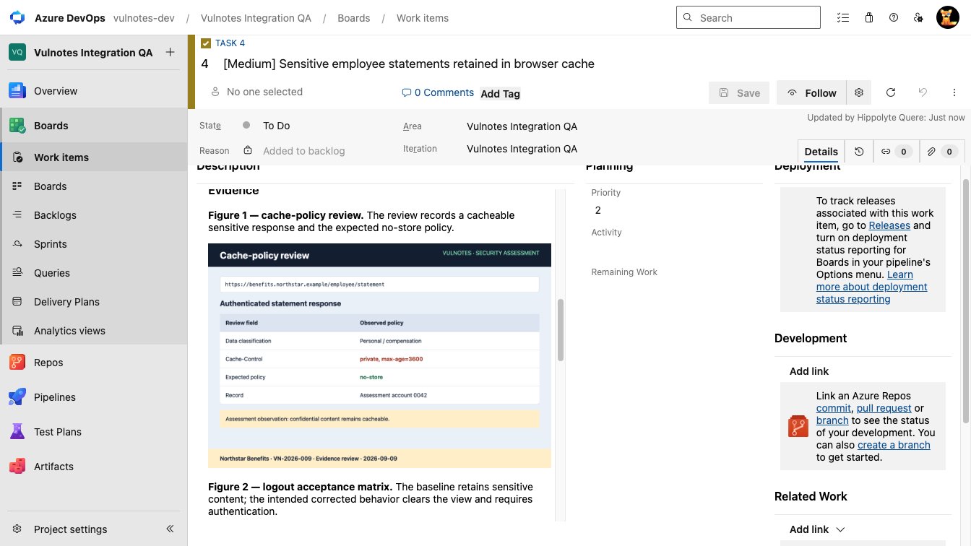Click the revert changes undo icon
This screenshot has height=546, width=971.
point(923,92)
